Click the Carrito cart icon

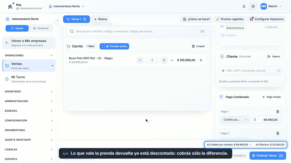68,46
